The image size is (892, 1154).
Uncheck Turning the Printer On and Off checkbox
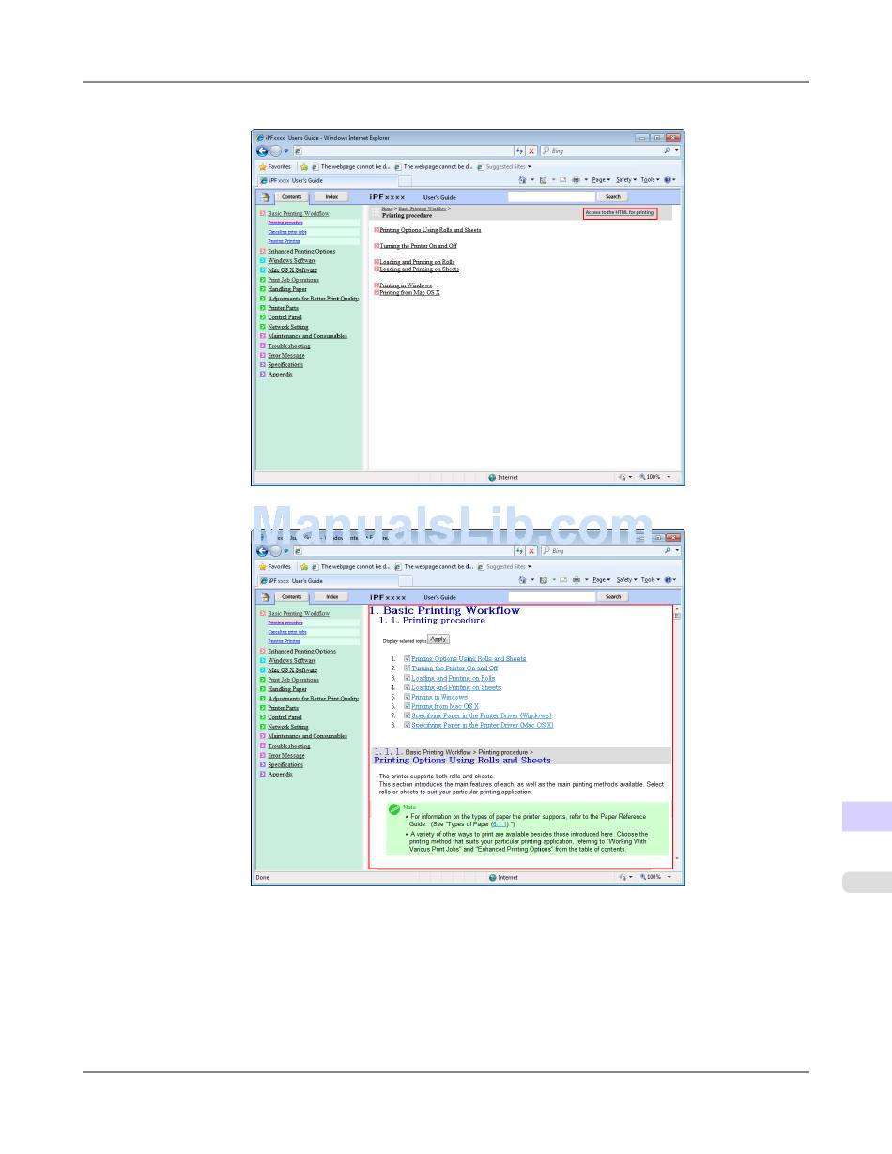point(407,669)
